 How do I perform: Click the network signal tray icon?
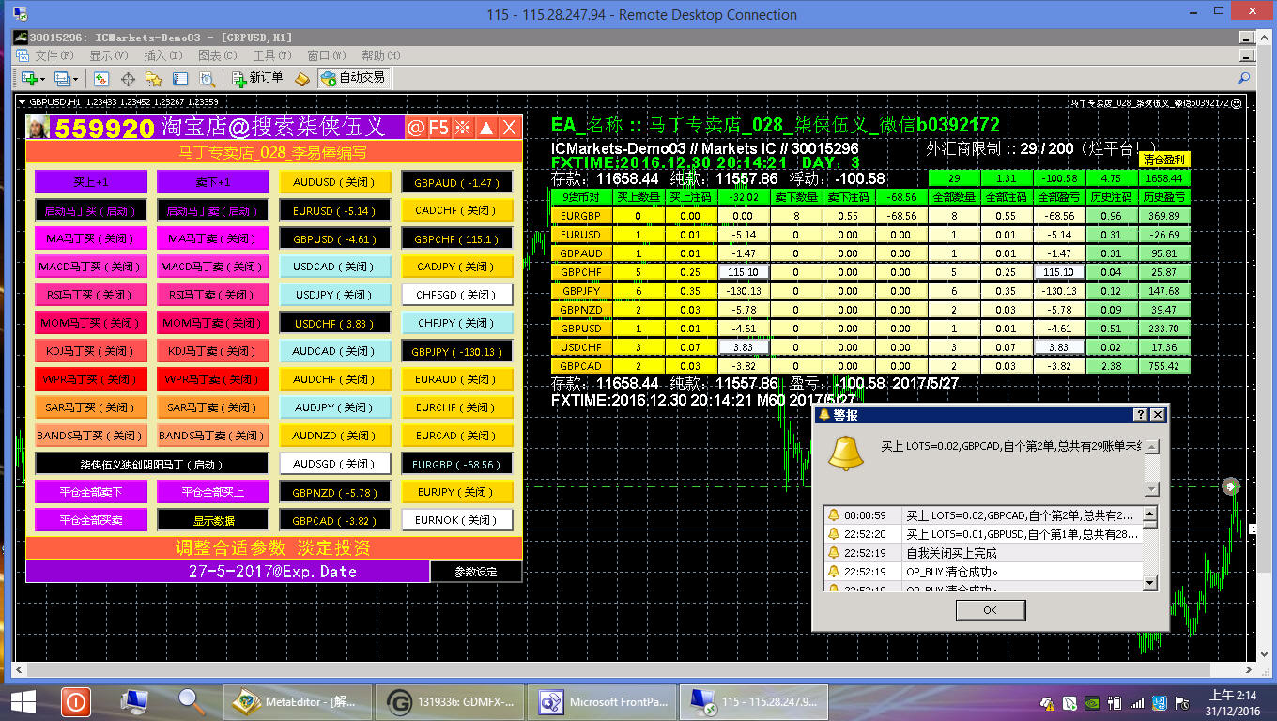click(1137, 702)
